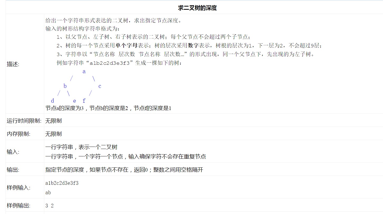Click sample input a1b2c2d3e3f3
Screen dimensions: 383x214
[62, 183]
